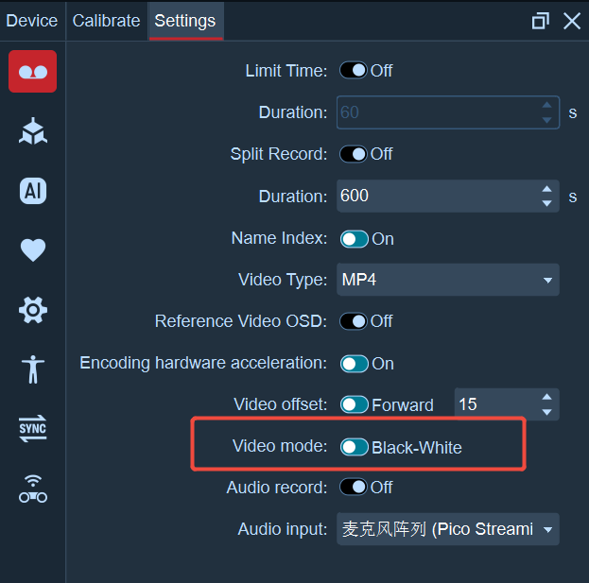589x583 pixels.
Task: Switch to the Calibrate tab
Action: click(106, 21)
